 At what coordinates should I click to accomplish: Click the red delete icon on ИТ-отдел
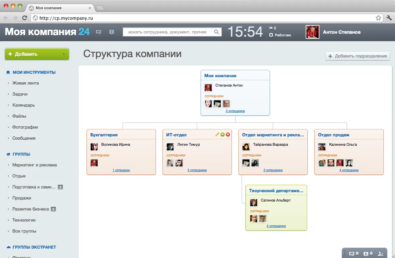point(228,134)
